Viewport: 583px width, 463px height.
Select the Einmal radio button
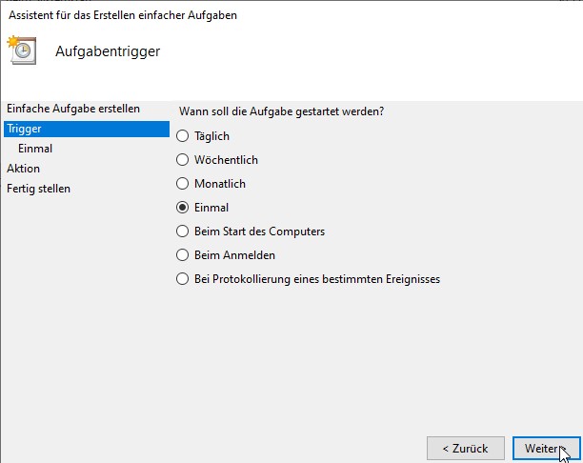tap(183, 207)
